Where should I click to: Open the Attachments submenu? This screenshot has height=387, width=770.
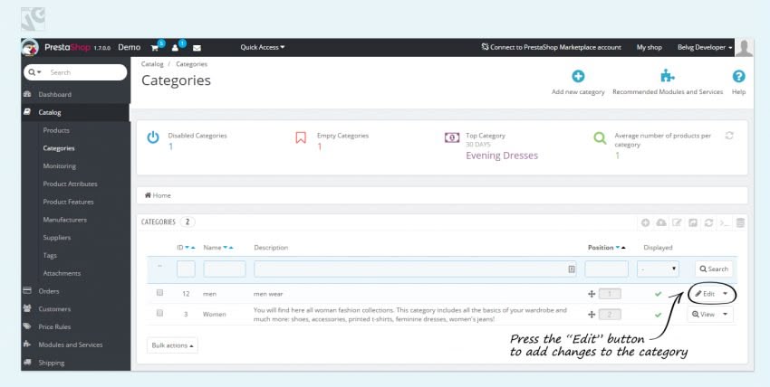[62, 273]
